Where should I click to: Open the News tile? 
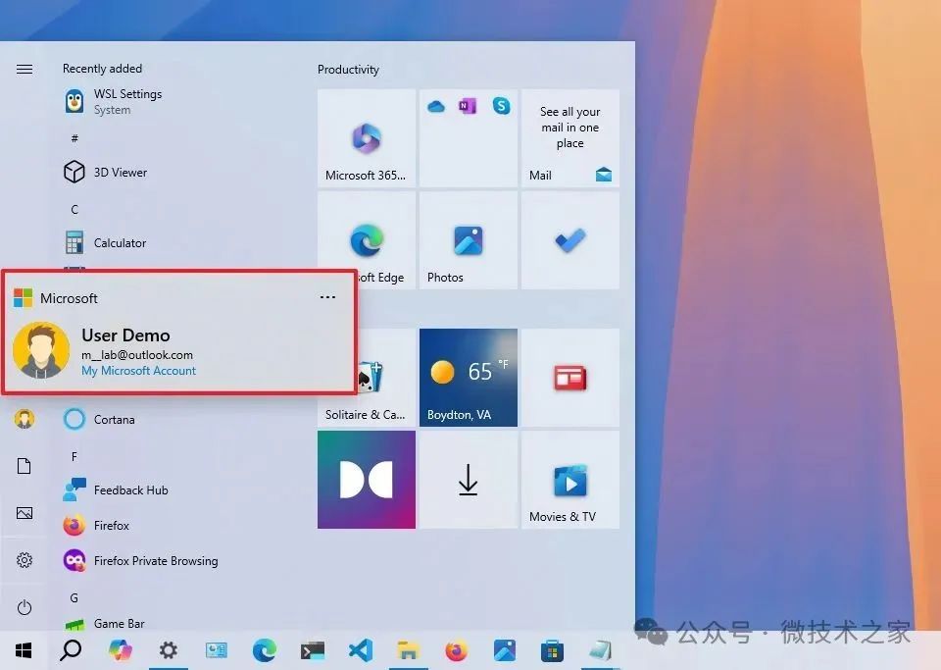(570, 378)
